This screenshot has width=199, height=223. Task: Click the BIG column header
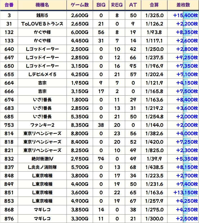101,5
